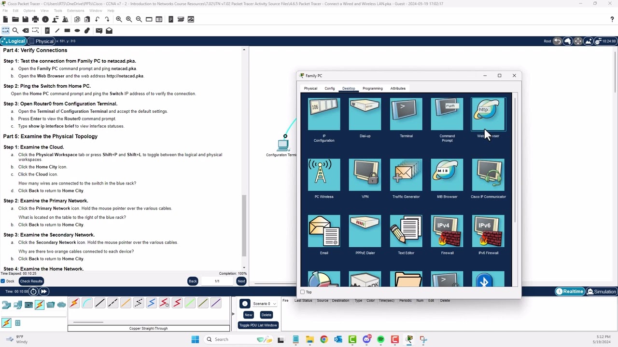Launch the VPN desktop app
Image resolution: width=618 pixels, height=347 pixels.
pos(365,175)
